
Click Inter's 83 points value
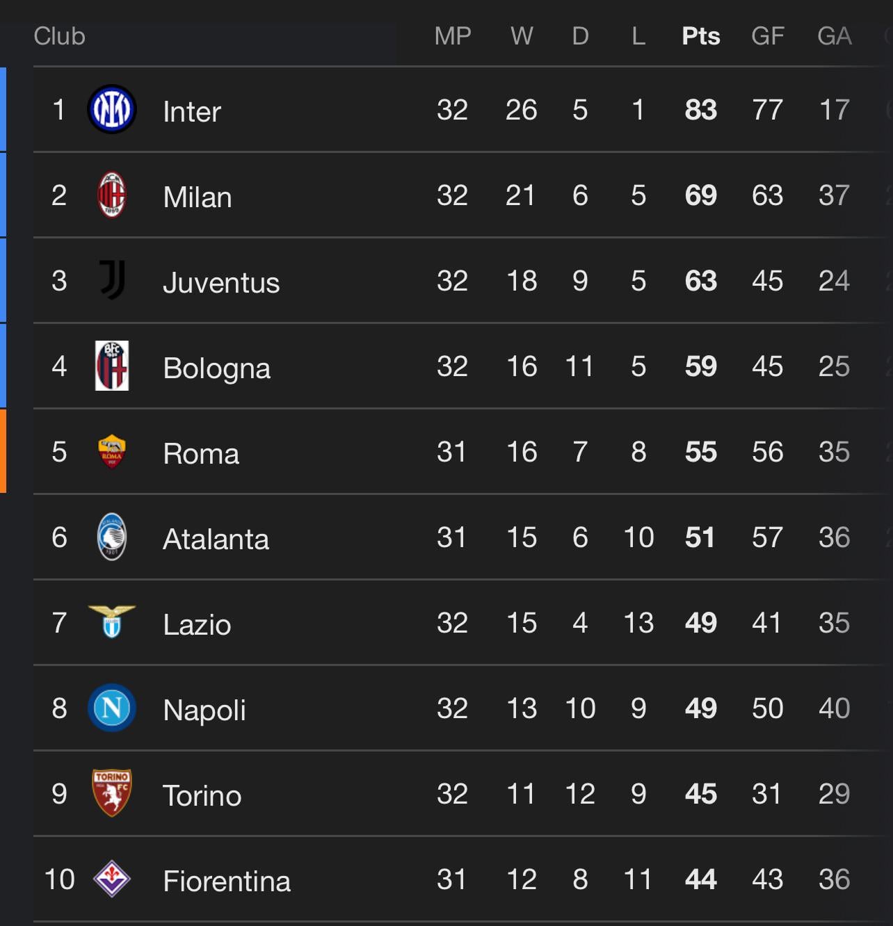pos(700,110)
